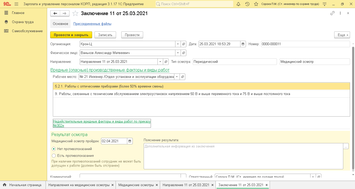The height and width of the screenshot is (189, 355).
Task: Click the Номер input field
Action: [x=306, y=44]
